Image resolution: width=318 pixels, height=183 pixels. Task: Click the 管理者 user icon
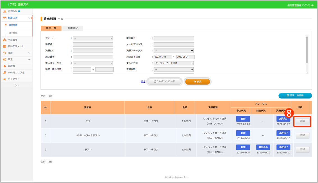(x=5, y=66)
